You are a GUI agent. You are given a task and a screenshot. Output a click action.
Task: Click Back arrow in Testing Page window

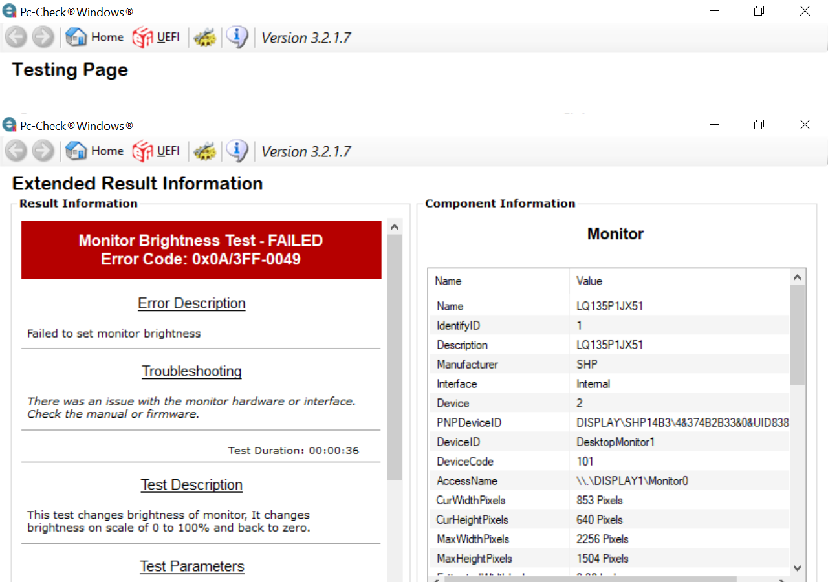click(16, 38)
